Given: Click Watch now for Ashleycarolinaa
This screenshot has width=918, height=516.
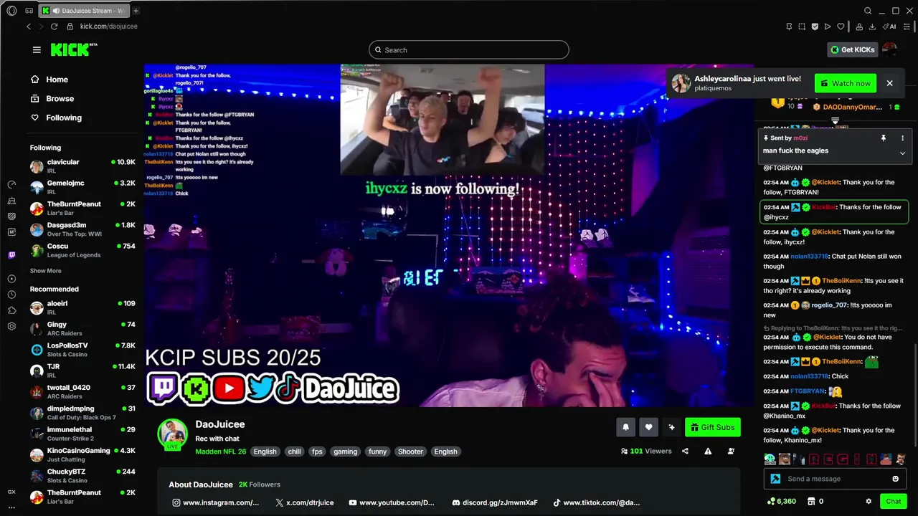Looking at the screenshot, I should 845,83.
